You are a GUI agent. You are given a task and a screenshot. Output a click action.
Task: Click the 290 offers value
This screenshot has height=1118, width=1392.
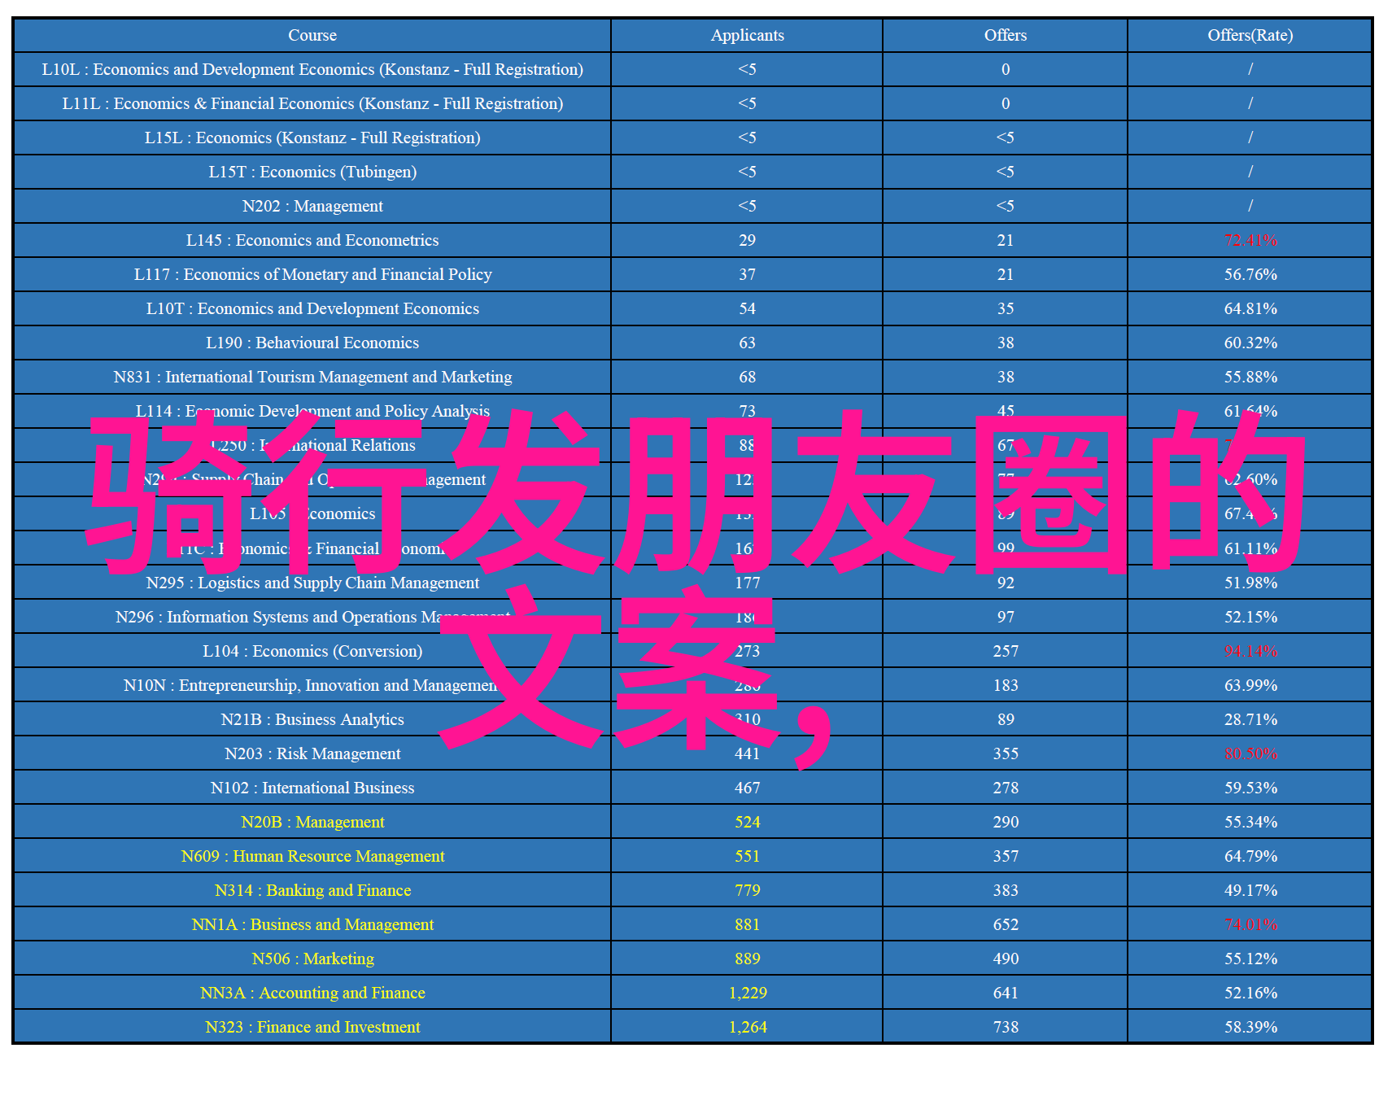coord(1006,822)
